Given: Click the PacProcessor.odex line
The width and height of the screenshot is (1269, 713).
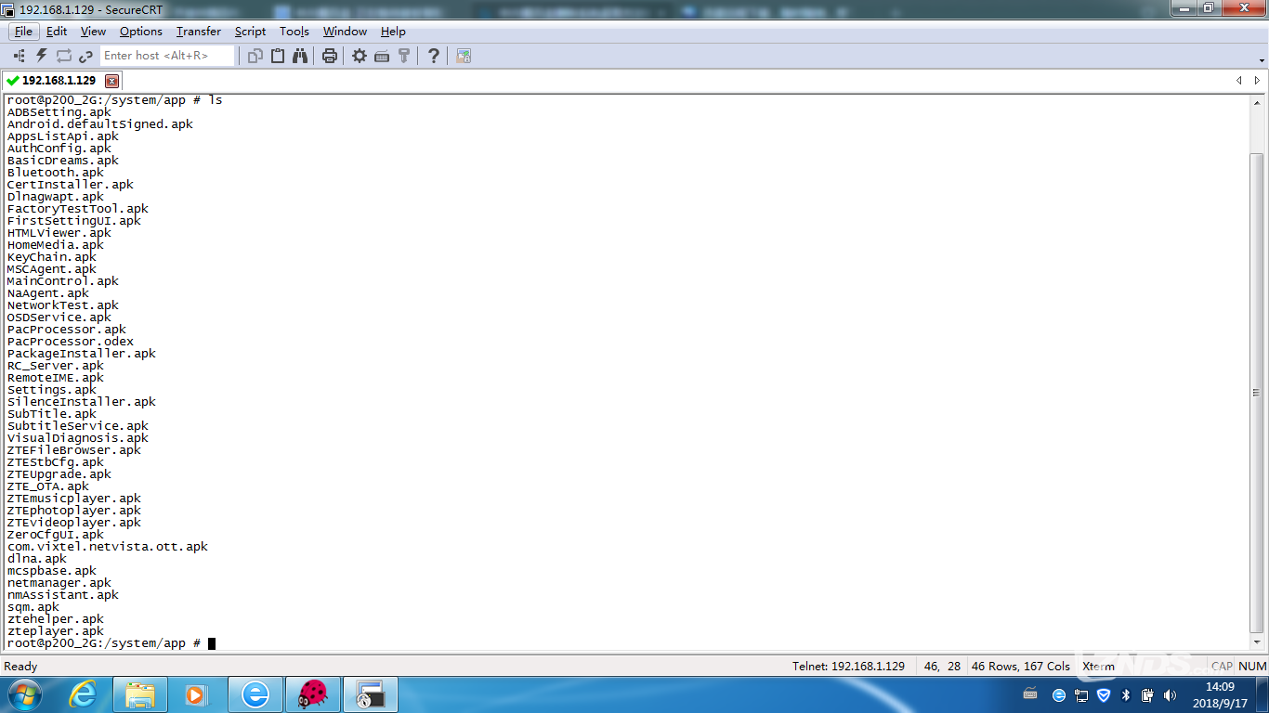Looking at the screenshot, I should pos(71,342).
